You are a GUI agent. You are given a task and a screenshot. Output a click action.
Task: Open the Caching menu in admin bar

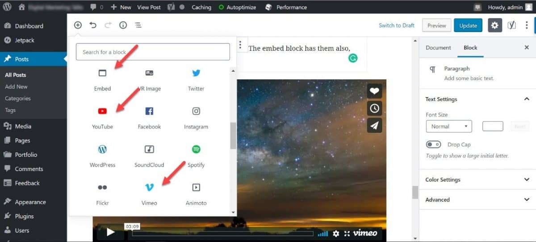[201, 7]
